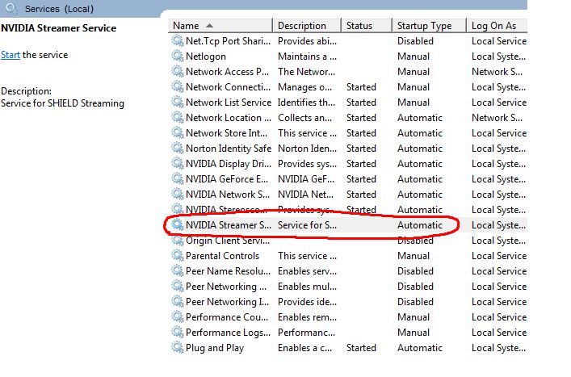Select the Peer Networking ... service name
The height and width of the screenshot is (377, 571).
pos(226,287)
